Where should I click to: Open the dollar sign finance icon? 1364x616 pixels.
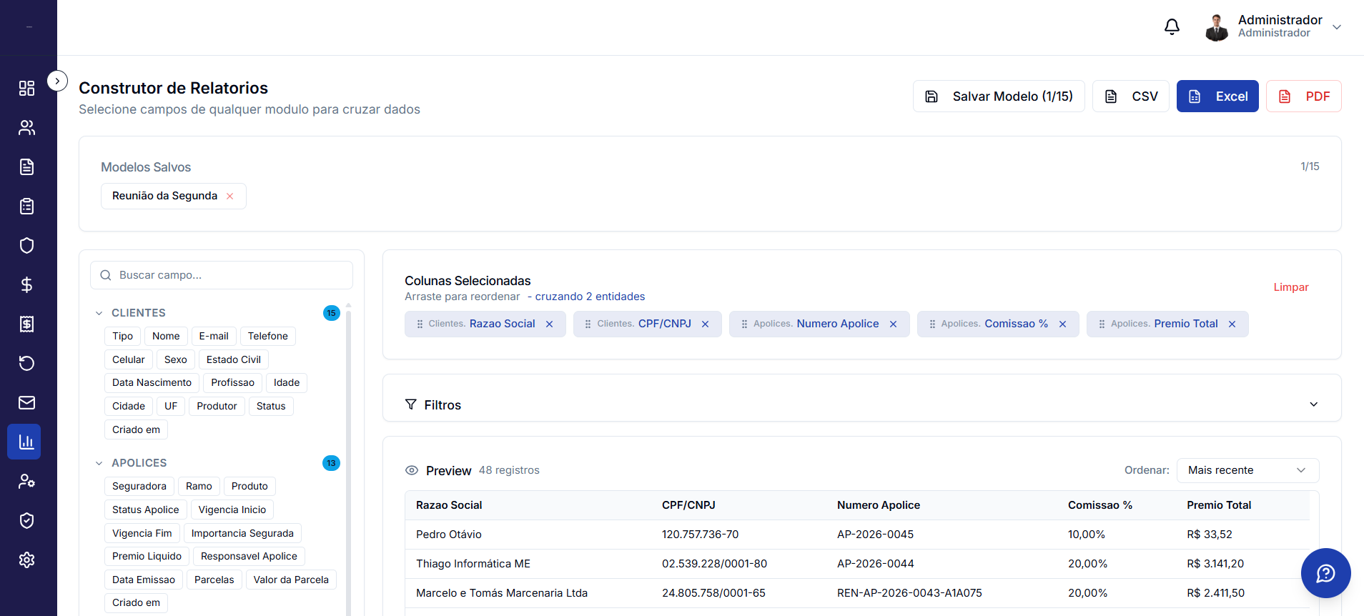tap(26, 284)
